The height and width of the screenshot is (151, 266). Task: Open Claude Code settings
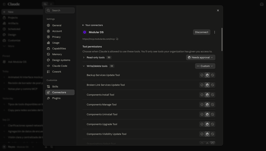tap(60, 66)
